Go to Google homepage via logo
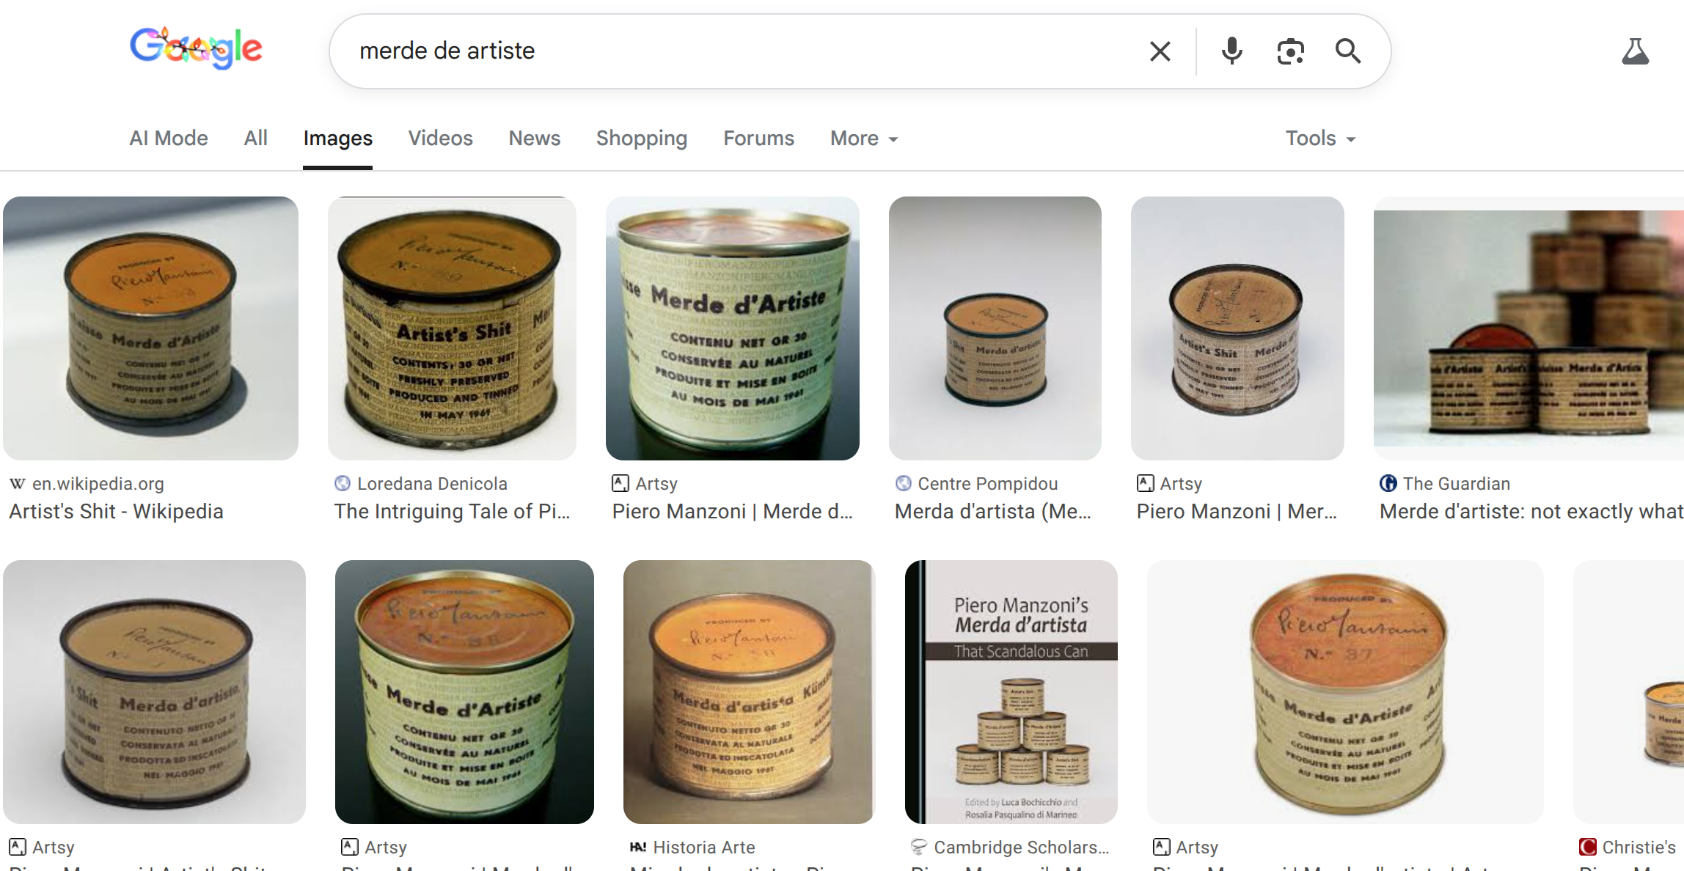Screen dimensions: 1684x871 (196, 48)
